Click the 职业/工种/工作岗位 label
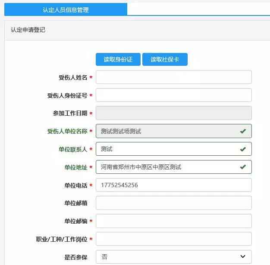The height and width of the screenshot is (265, 270). 62,239
